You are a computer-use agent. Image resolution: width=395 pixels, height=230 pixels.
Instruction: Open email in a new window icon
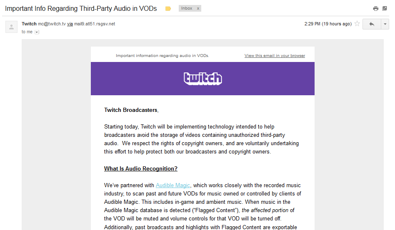[x=385, y=9]
